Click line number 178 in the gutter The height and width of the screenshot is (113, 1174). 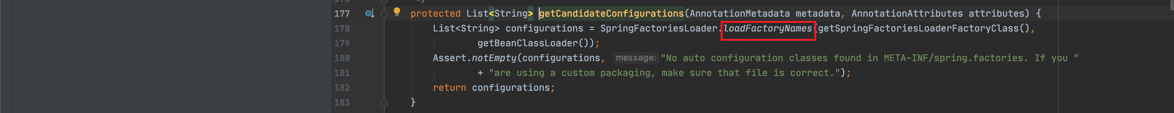pos(342,29)
